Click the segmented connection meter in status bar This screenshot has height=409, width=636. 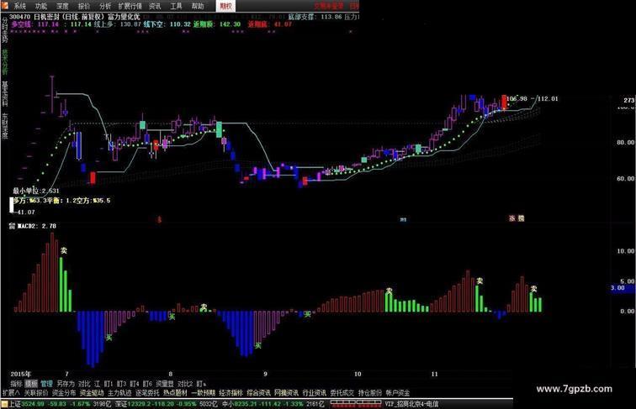(356, 404)
